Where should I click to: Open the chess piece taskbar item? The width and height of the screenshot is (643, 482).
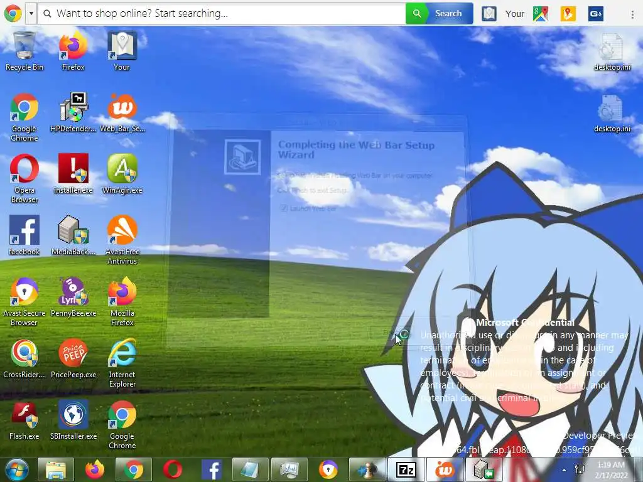click(367, 469)
